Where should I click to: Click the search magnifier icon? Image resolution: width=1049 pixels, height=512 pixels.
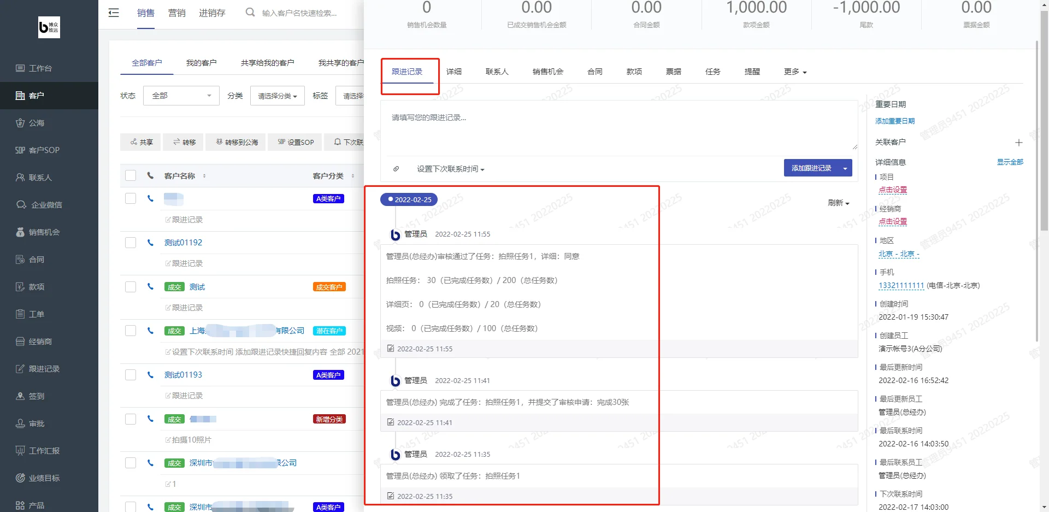250,13
